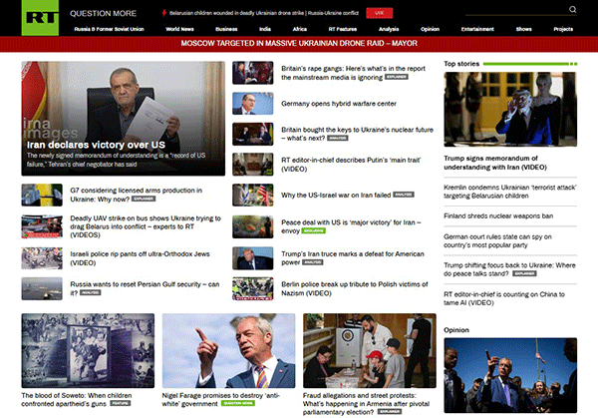Click the lightning bolt breaking news icon
This screenshot has width=598, height=418.
coord(164,13)
